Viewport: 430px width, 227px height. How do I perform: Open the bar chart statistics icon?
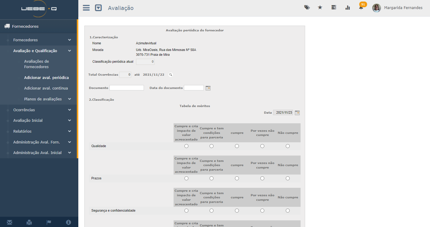click(347, 8)
